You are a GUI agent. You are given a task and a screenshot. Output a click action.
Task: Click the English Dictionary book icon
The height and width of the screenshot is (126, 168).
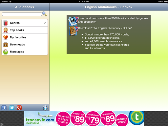point(73,31)
